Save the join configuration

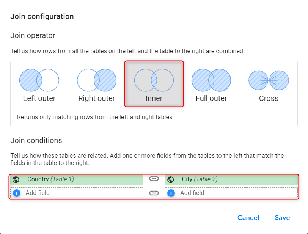[x=282, y=218]
